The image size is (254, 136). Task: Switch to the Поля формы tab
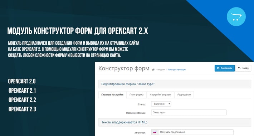pyautogui.click(x=136, y=95)
